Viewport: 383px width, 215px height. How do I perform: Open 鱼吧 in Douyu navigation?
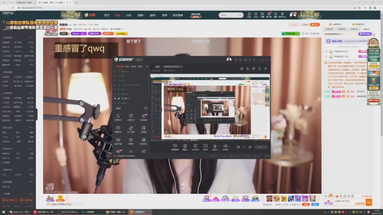click(164, 15)
